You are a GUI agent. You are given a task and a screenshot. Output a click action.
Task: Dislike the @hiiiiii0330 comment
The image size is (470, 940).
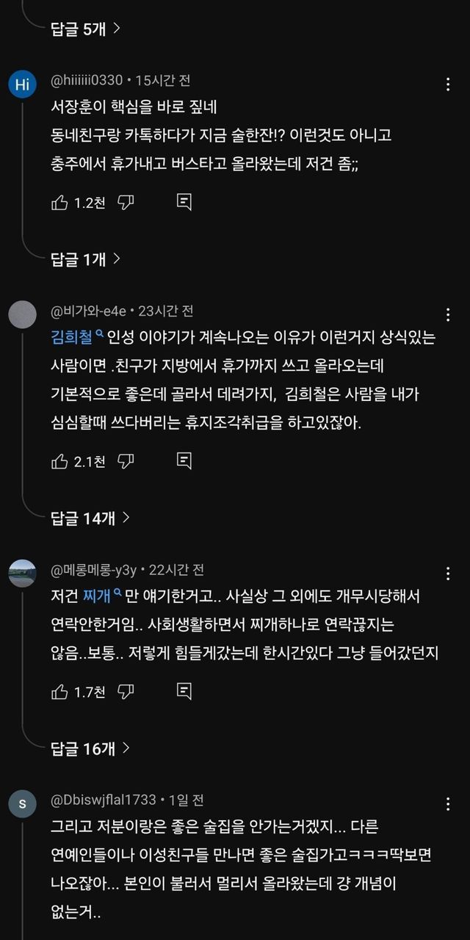tap(126, 202)
